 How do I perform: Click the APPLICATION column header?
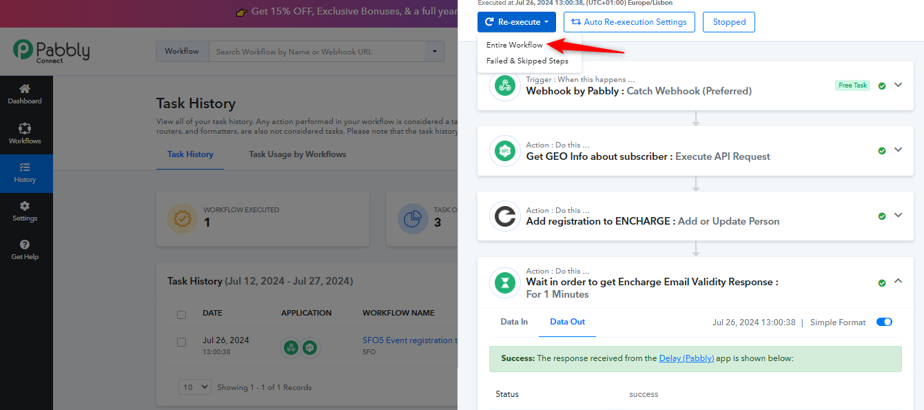click(x=306, y=313)
